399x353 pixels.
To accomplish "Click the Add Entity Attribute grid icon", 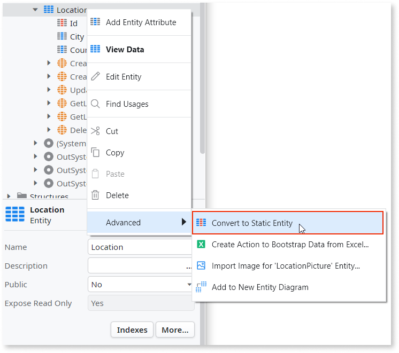I will pyautogui.click(x=95, y=22).
